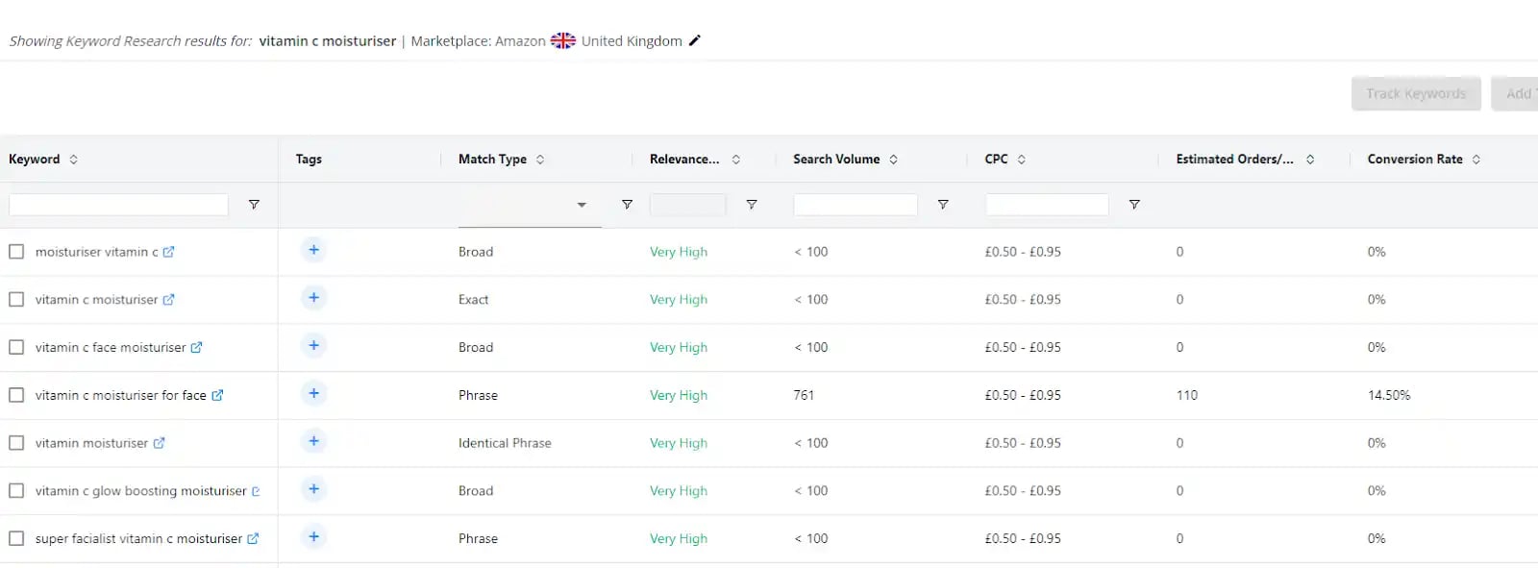This screenshot has height=568, width=1538.
Task: Click the 'moisturiser vitamin c' keyword text
Action: click(x=97, y=252)
